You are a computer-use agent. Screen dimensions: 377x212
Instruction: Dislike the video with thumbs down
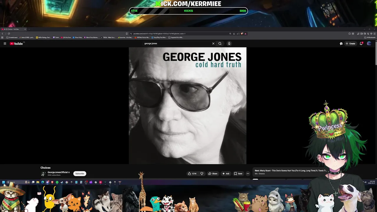(202, 174)
